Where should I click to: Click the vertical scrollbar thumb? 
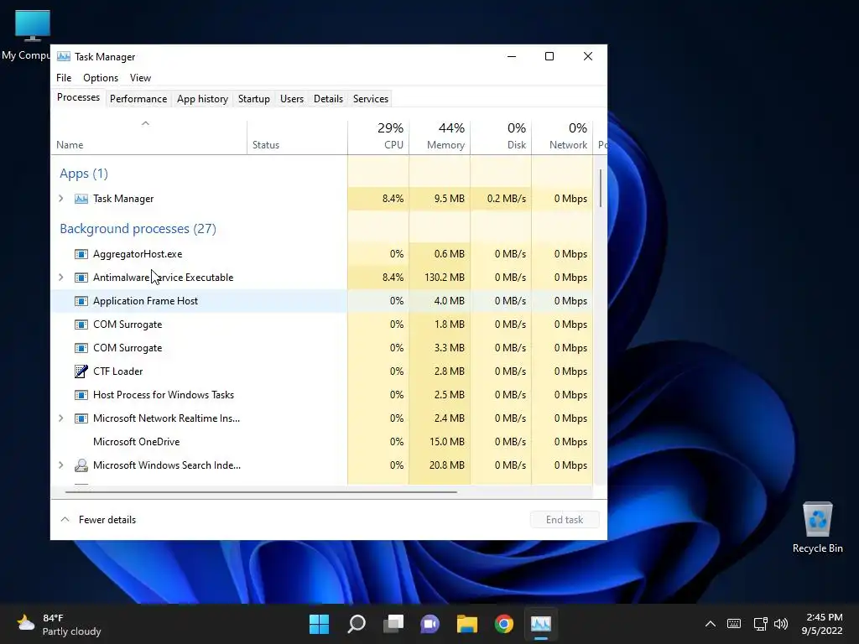click(x=601, y=188)
